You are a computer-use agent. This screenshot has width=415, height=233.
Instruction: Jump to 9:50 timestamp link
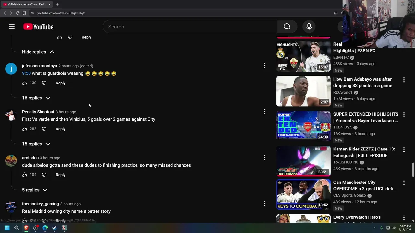[x=26, y=73]
